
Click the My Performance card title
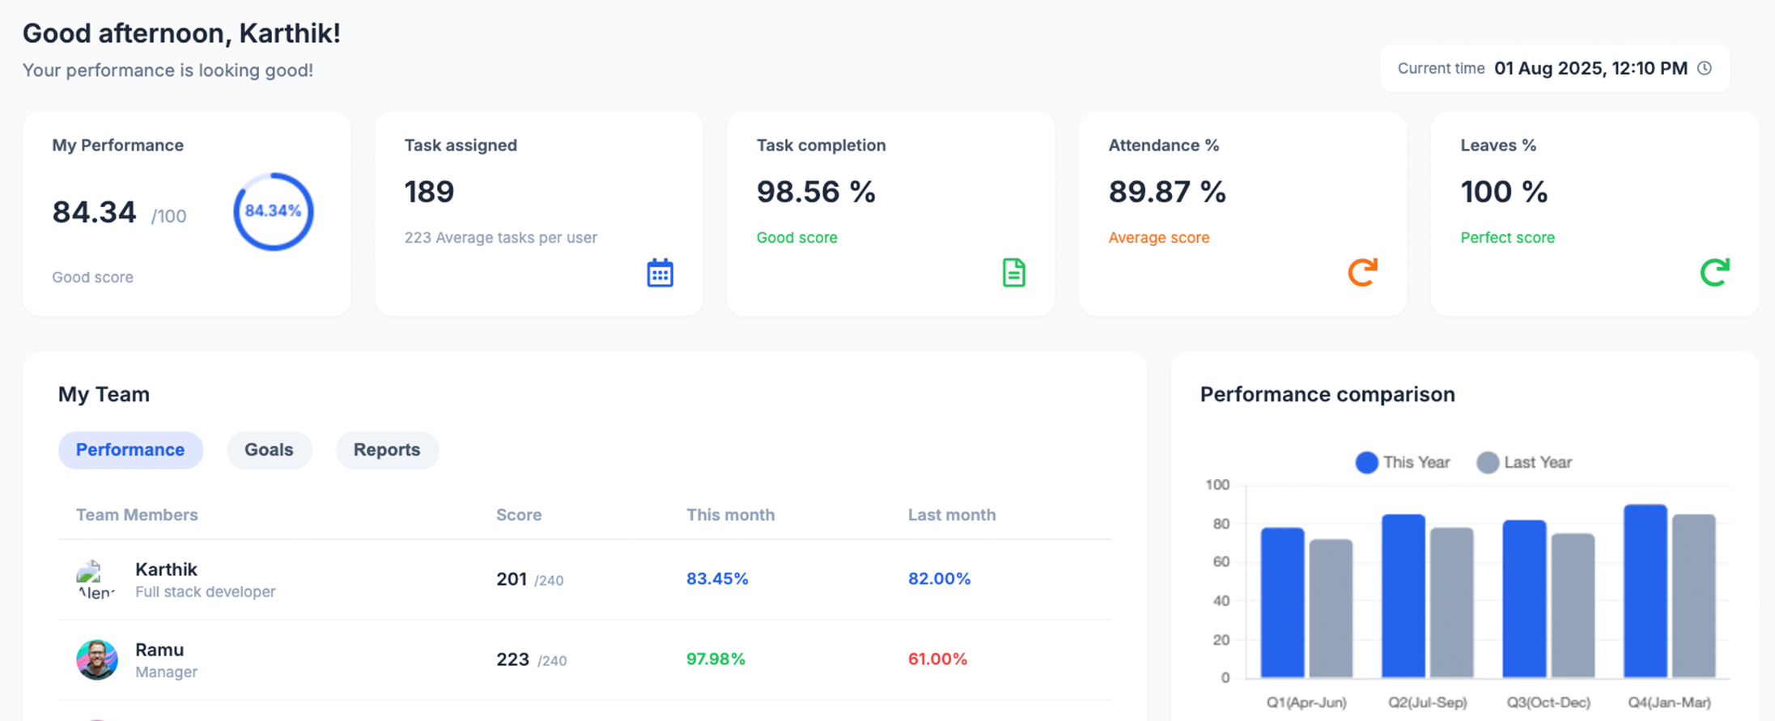(117, 145)
